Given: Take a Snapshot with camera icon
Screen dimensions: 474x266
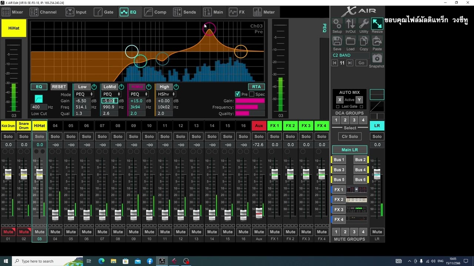Looking at the screenshot, I should (377, 58).
